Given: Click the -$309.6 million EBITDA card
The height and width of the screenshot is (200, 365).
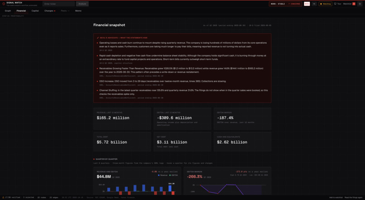Looking at the screenshot, I should pyautogui.click(x=182, y=119).
